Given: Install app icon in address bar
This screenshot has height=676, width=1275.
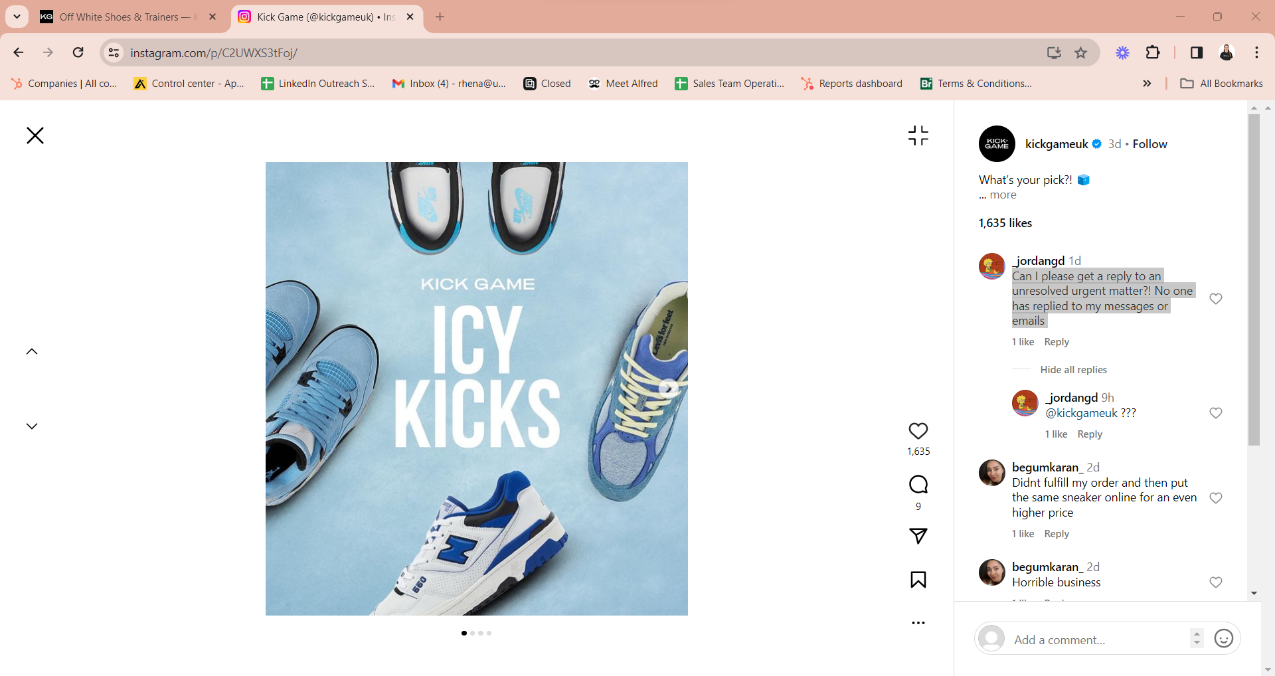Looking at the screenshot, I should tap(1054, 52).
